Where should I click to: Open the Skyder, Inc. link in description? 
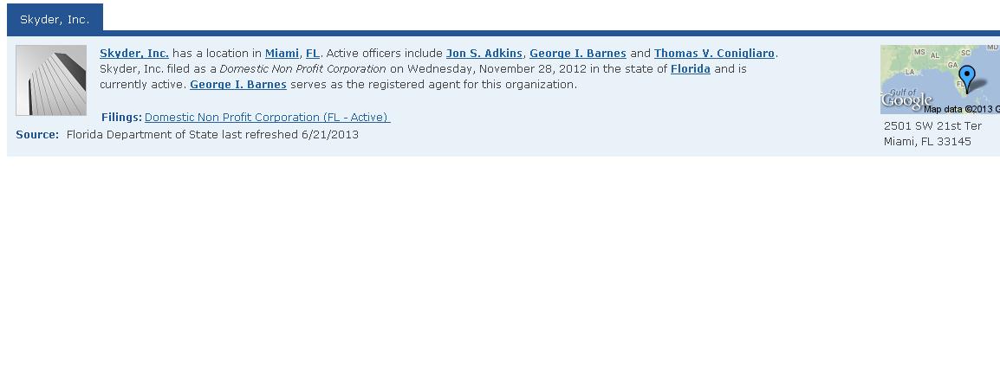(x=134, y=54)
